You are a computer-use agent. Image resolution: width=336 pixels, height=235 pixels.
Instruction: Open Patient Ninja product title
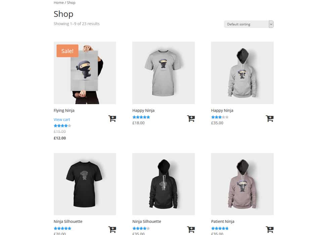(223, 221)
